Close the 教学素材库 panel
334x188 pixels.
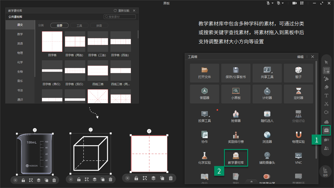(x=134, y=10)
